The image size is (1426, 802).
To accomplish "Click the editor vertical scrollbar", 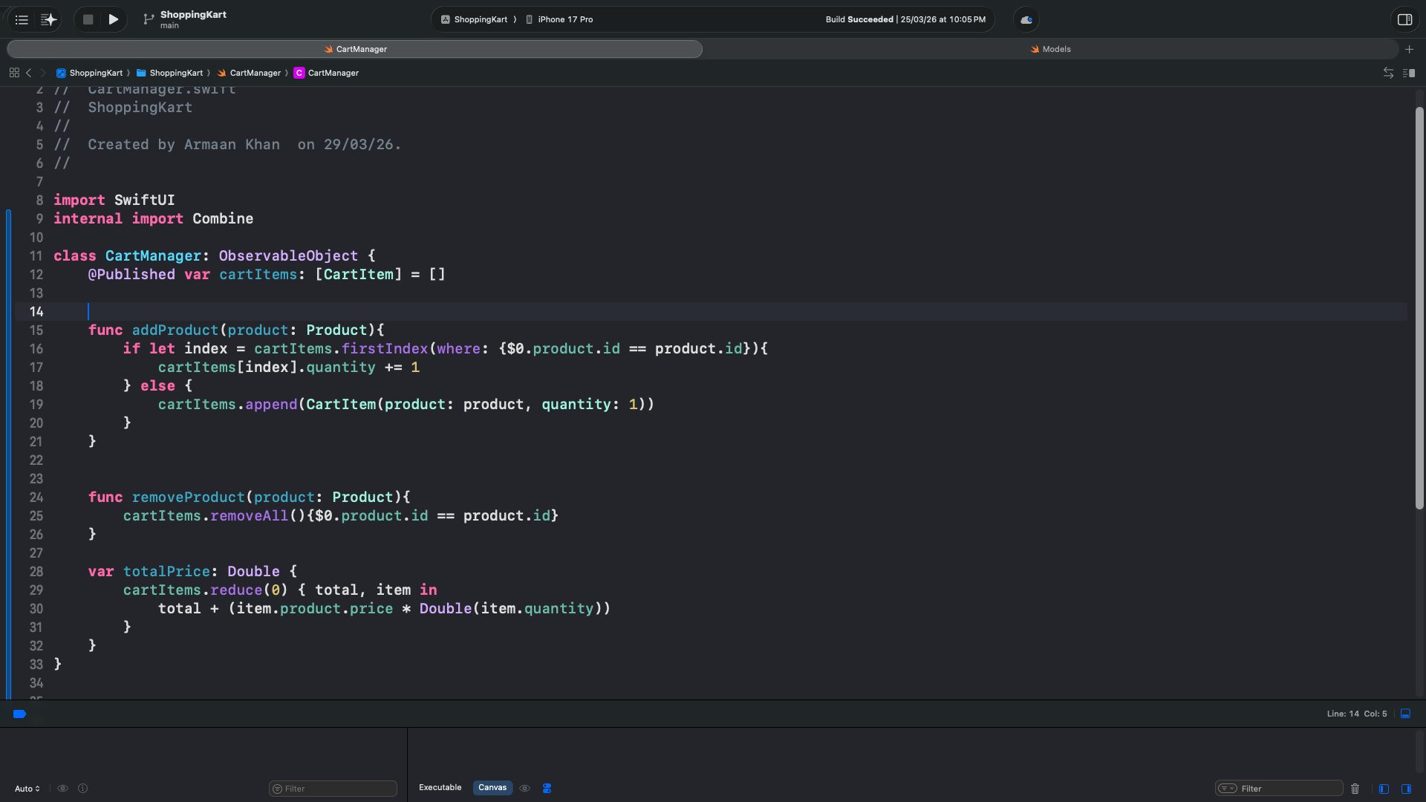I will click(1419, 308).
